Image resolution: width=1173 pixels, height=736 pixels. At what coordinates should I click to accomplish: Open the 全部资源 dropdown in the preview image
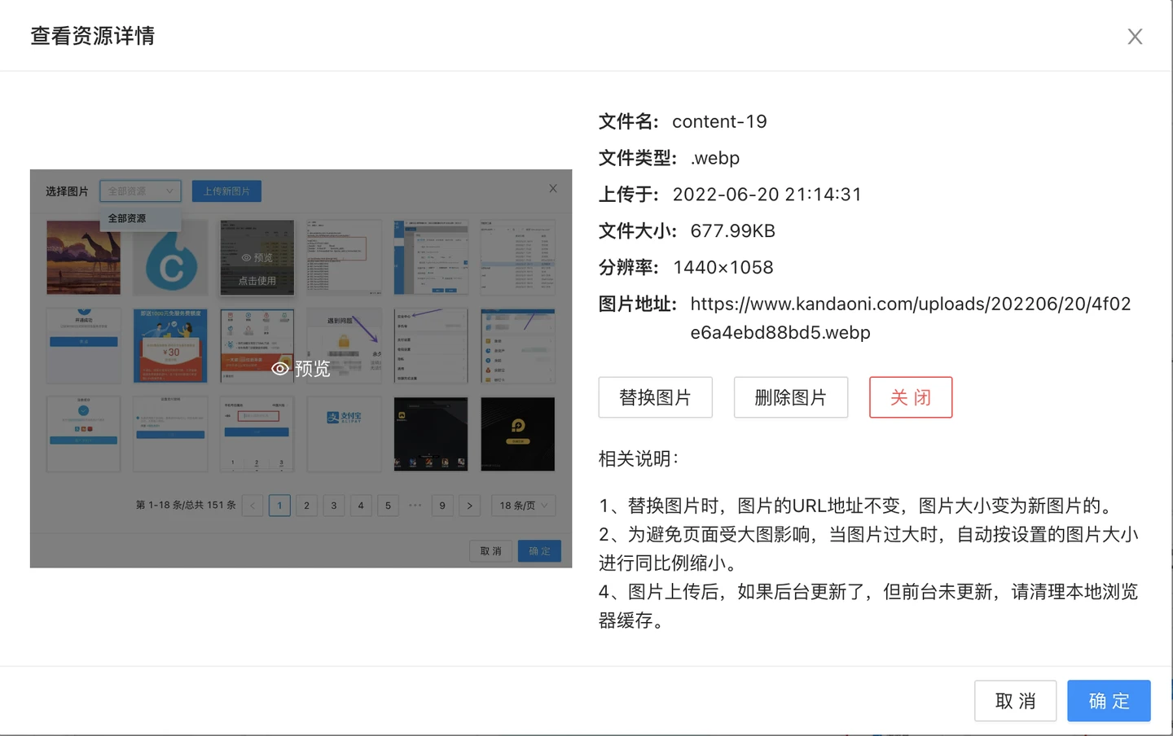coord(140,191)
